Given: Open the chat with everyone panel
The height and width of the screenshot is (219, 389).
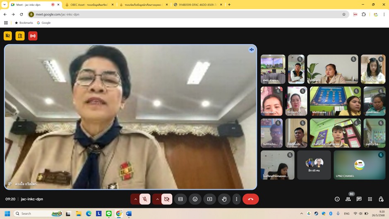Looking at the screenshot, I should coord(359,199).
